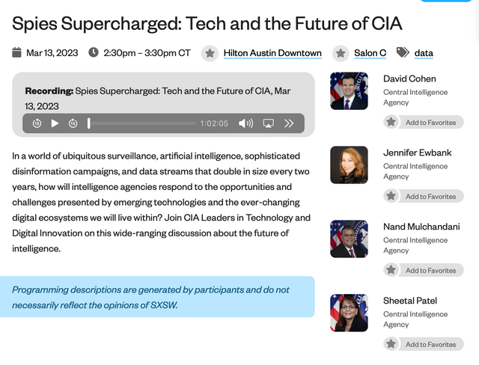Click the tag icon next to data

[x=403, y=52]
